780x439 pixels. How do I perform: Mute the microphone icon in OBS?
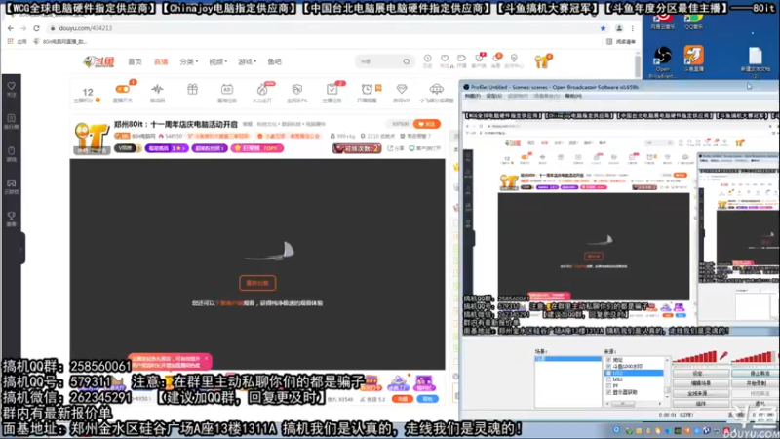click(x=723, y=356)
